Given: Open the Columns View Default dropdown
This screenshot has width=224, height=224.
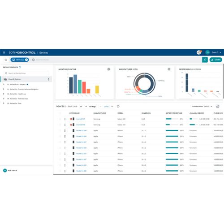Looking at the screenshot, I should coord(208,107).
